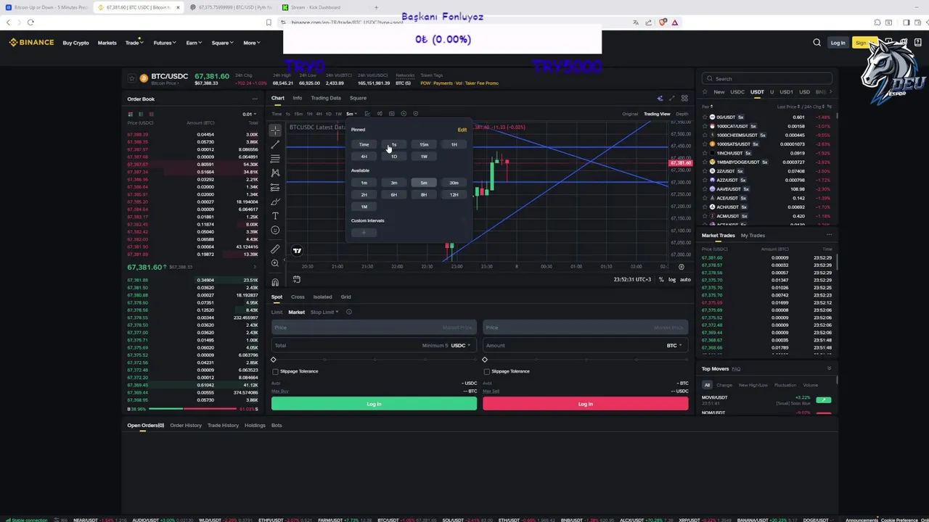
Task: Activate the chart zoom in tool
Action: (x=275, y=263)
